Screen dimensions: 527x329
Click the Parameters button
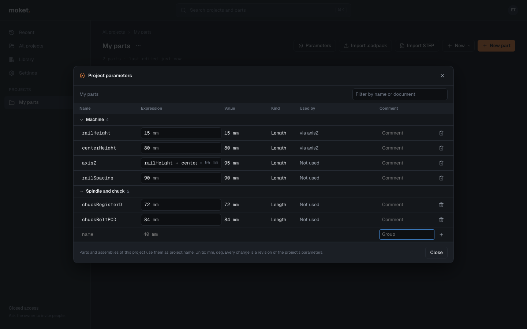tap(315, 46)
